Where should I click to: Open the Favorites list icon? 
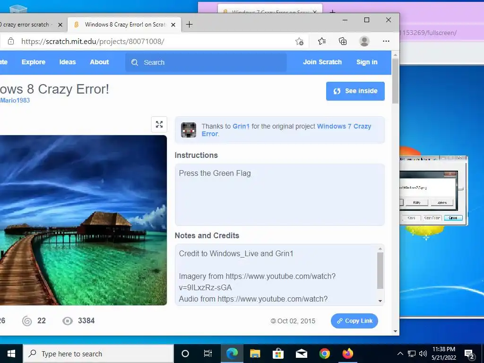pyautogui.click(x=321, y=41)
